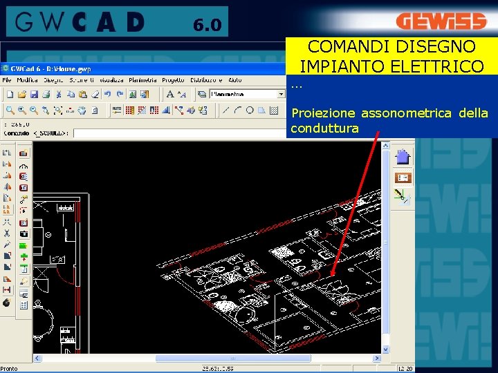Select the pan hand tool

tap(82, 110)
